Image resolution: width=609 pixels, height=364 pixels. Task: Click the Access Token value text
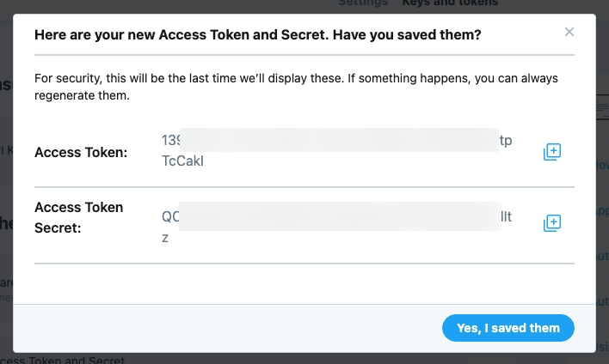coord(336,149)
